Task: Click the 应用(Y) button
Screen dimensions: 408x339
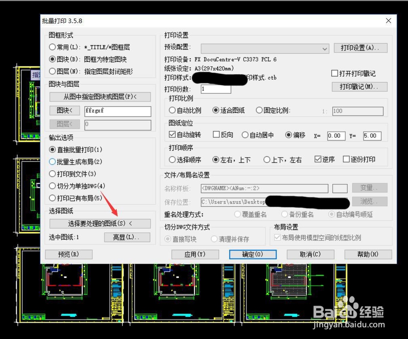Action: coord(195,254)
